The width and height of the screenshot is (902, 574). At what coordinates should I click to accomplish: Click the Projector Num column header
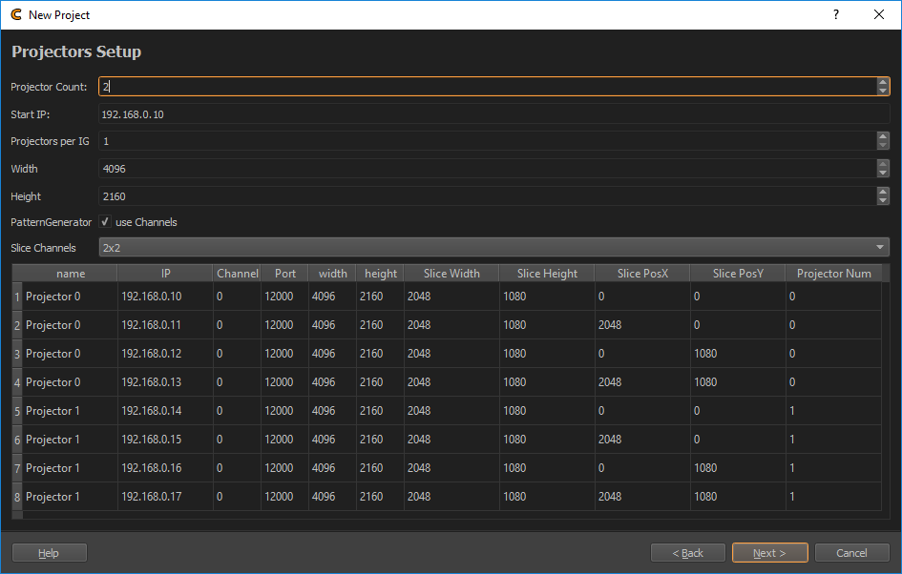click(833, 274)
